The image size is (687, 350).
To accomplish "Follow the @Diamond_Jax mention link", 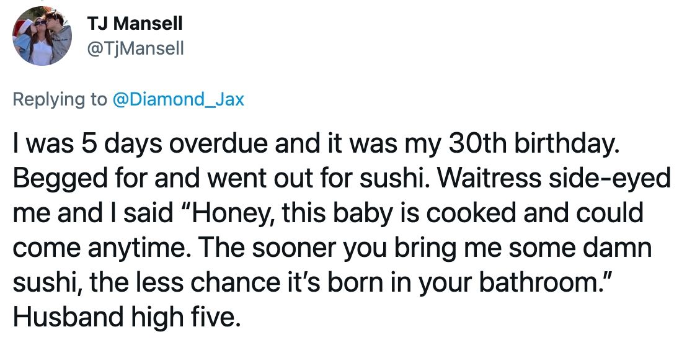I will (178, 99).
